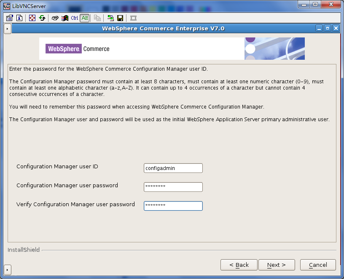Open VNC connection options icon
The height and width of the screenshot is (279, 344).
pos(9,18)
